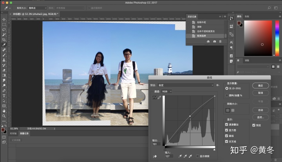The height and width of the screenshot is (162, 282).
Task: Select the Zoom tool
Action: (4, 116)
